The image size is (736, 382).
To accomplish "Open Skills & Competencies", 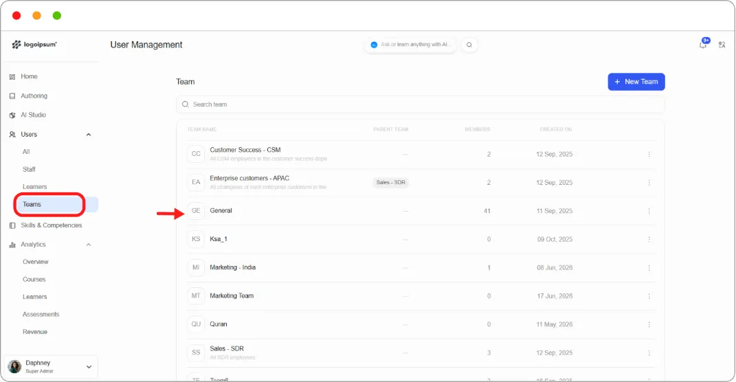I will (51, 225).
